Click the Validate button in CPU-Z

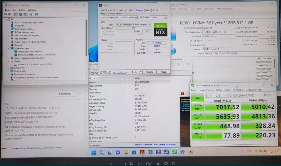pyautogui.click(x=149, y=72)
